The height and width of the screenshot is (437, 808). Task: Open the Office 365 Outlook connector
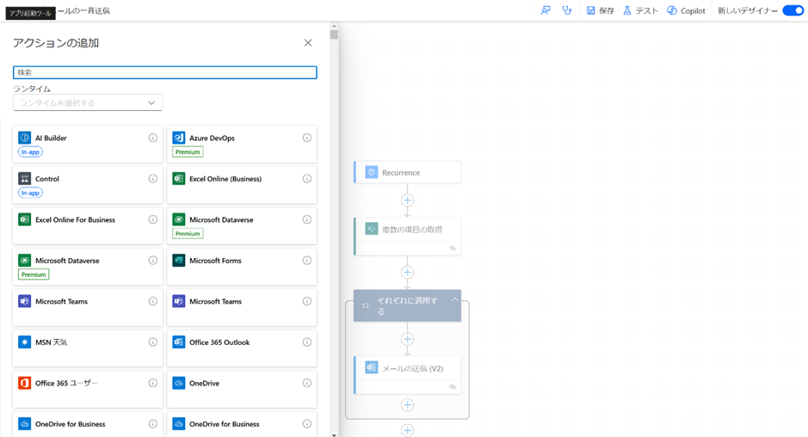point(242,348)
